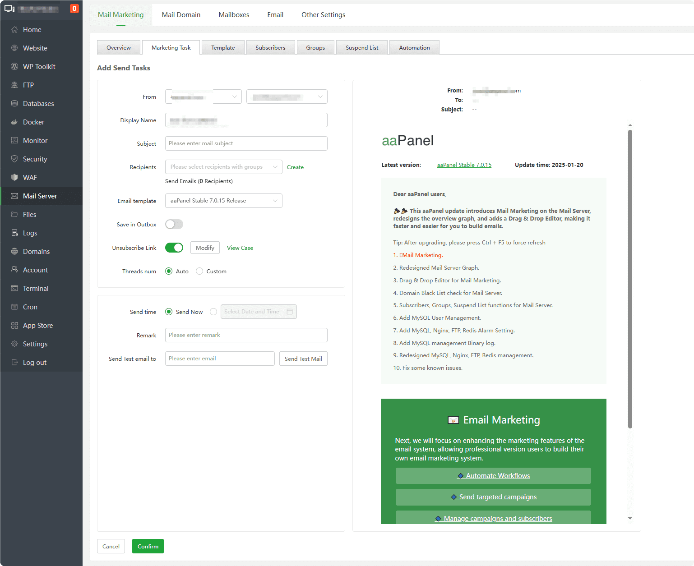
Task: Click the Home icon in the sidebar
Action: pyautogui.click(x=14, y=30)
